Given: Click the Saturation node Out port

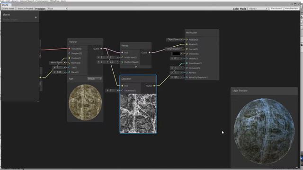Looking at the screenshot, I should click(154, 86).
